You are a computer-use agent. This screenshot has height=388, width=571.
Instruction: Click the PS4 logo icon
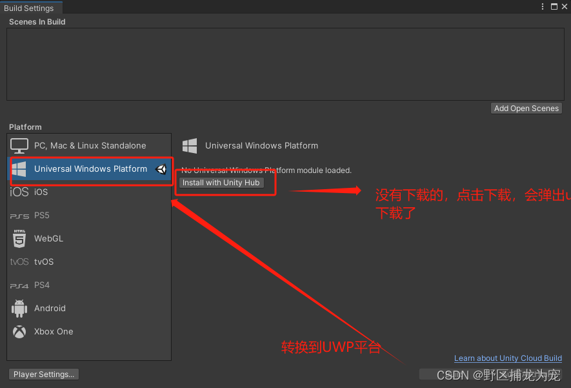click(19, 286)
